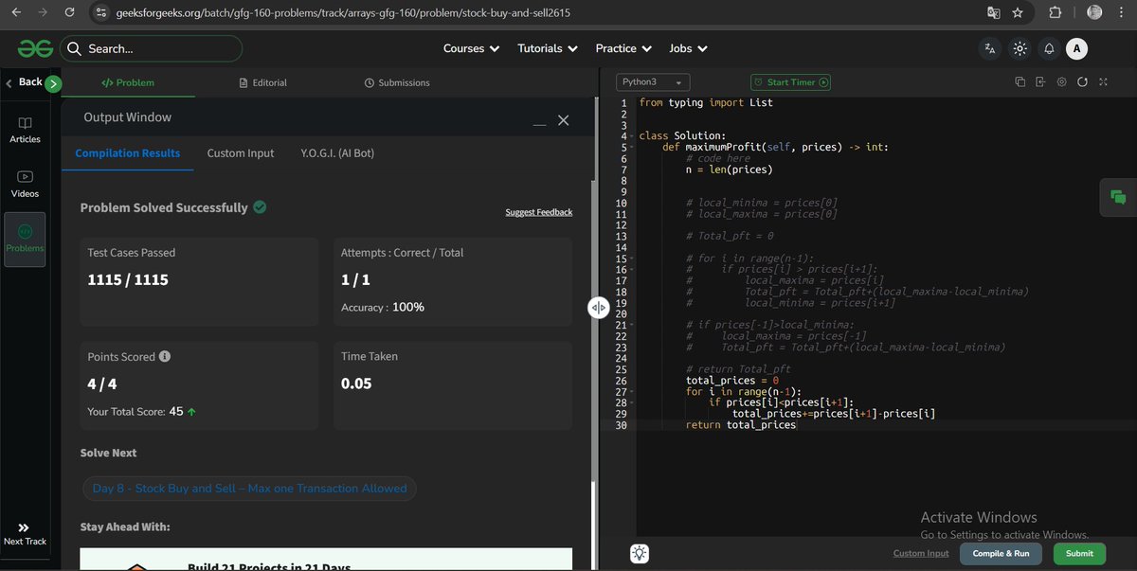Reload the page
The image size is (1137, 571).
[x=69, y=13]
